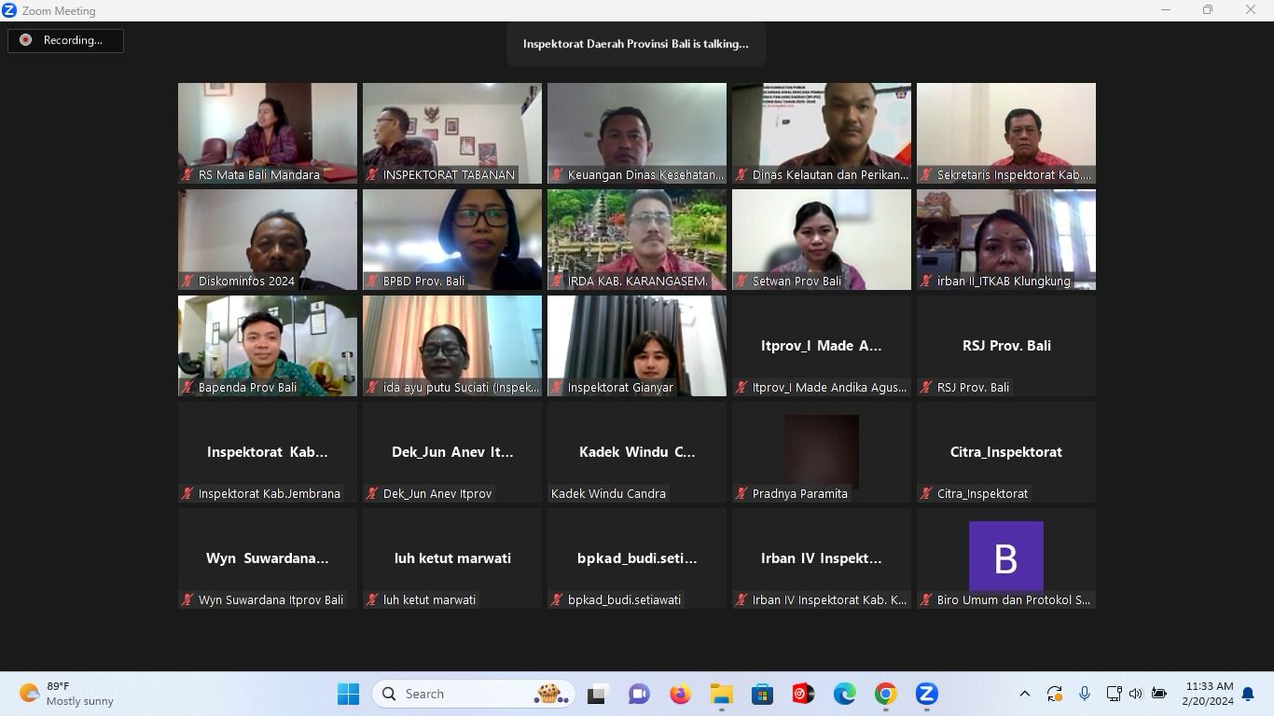
Task: Click the system tray microphone icon
Action: (x=1084, y=694)
